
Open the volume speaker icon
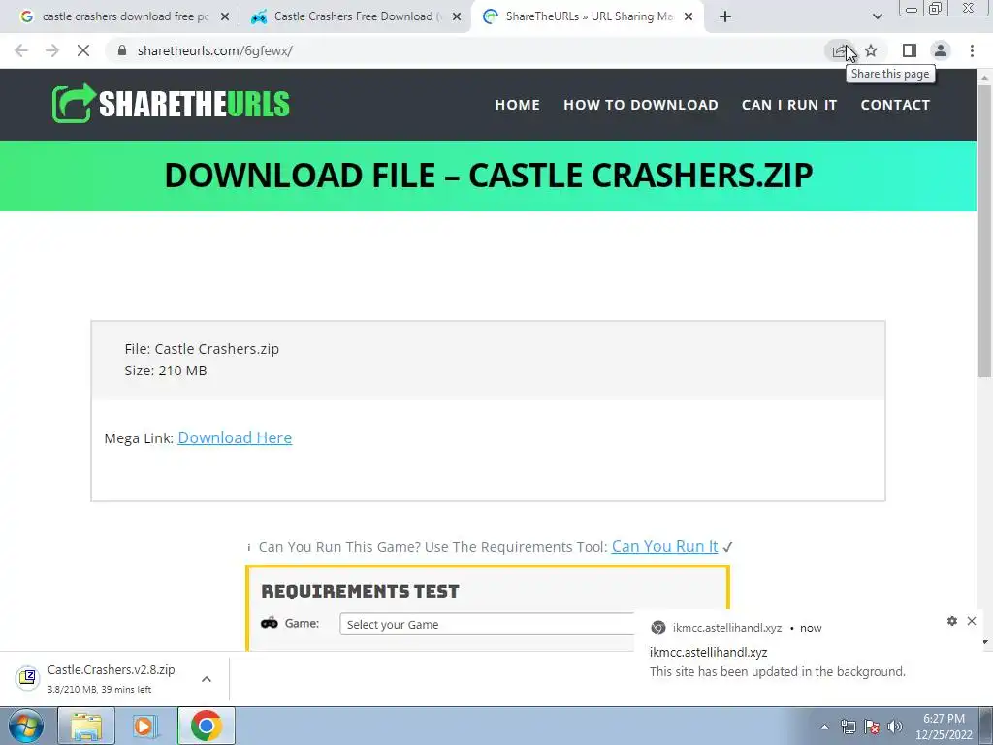[894, 727]
